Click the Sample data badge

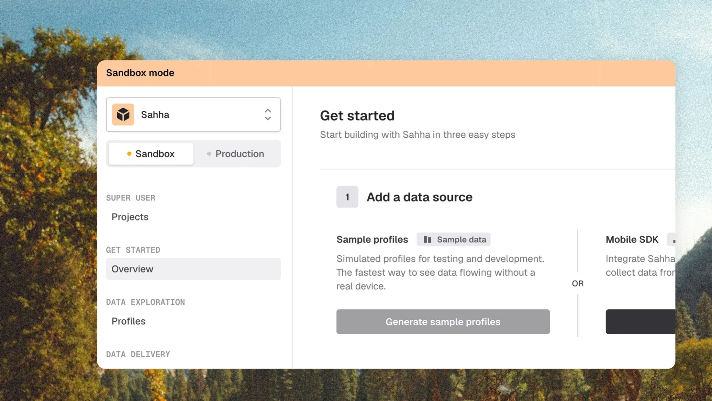(x=453, y=239)
